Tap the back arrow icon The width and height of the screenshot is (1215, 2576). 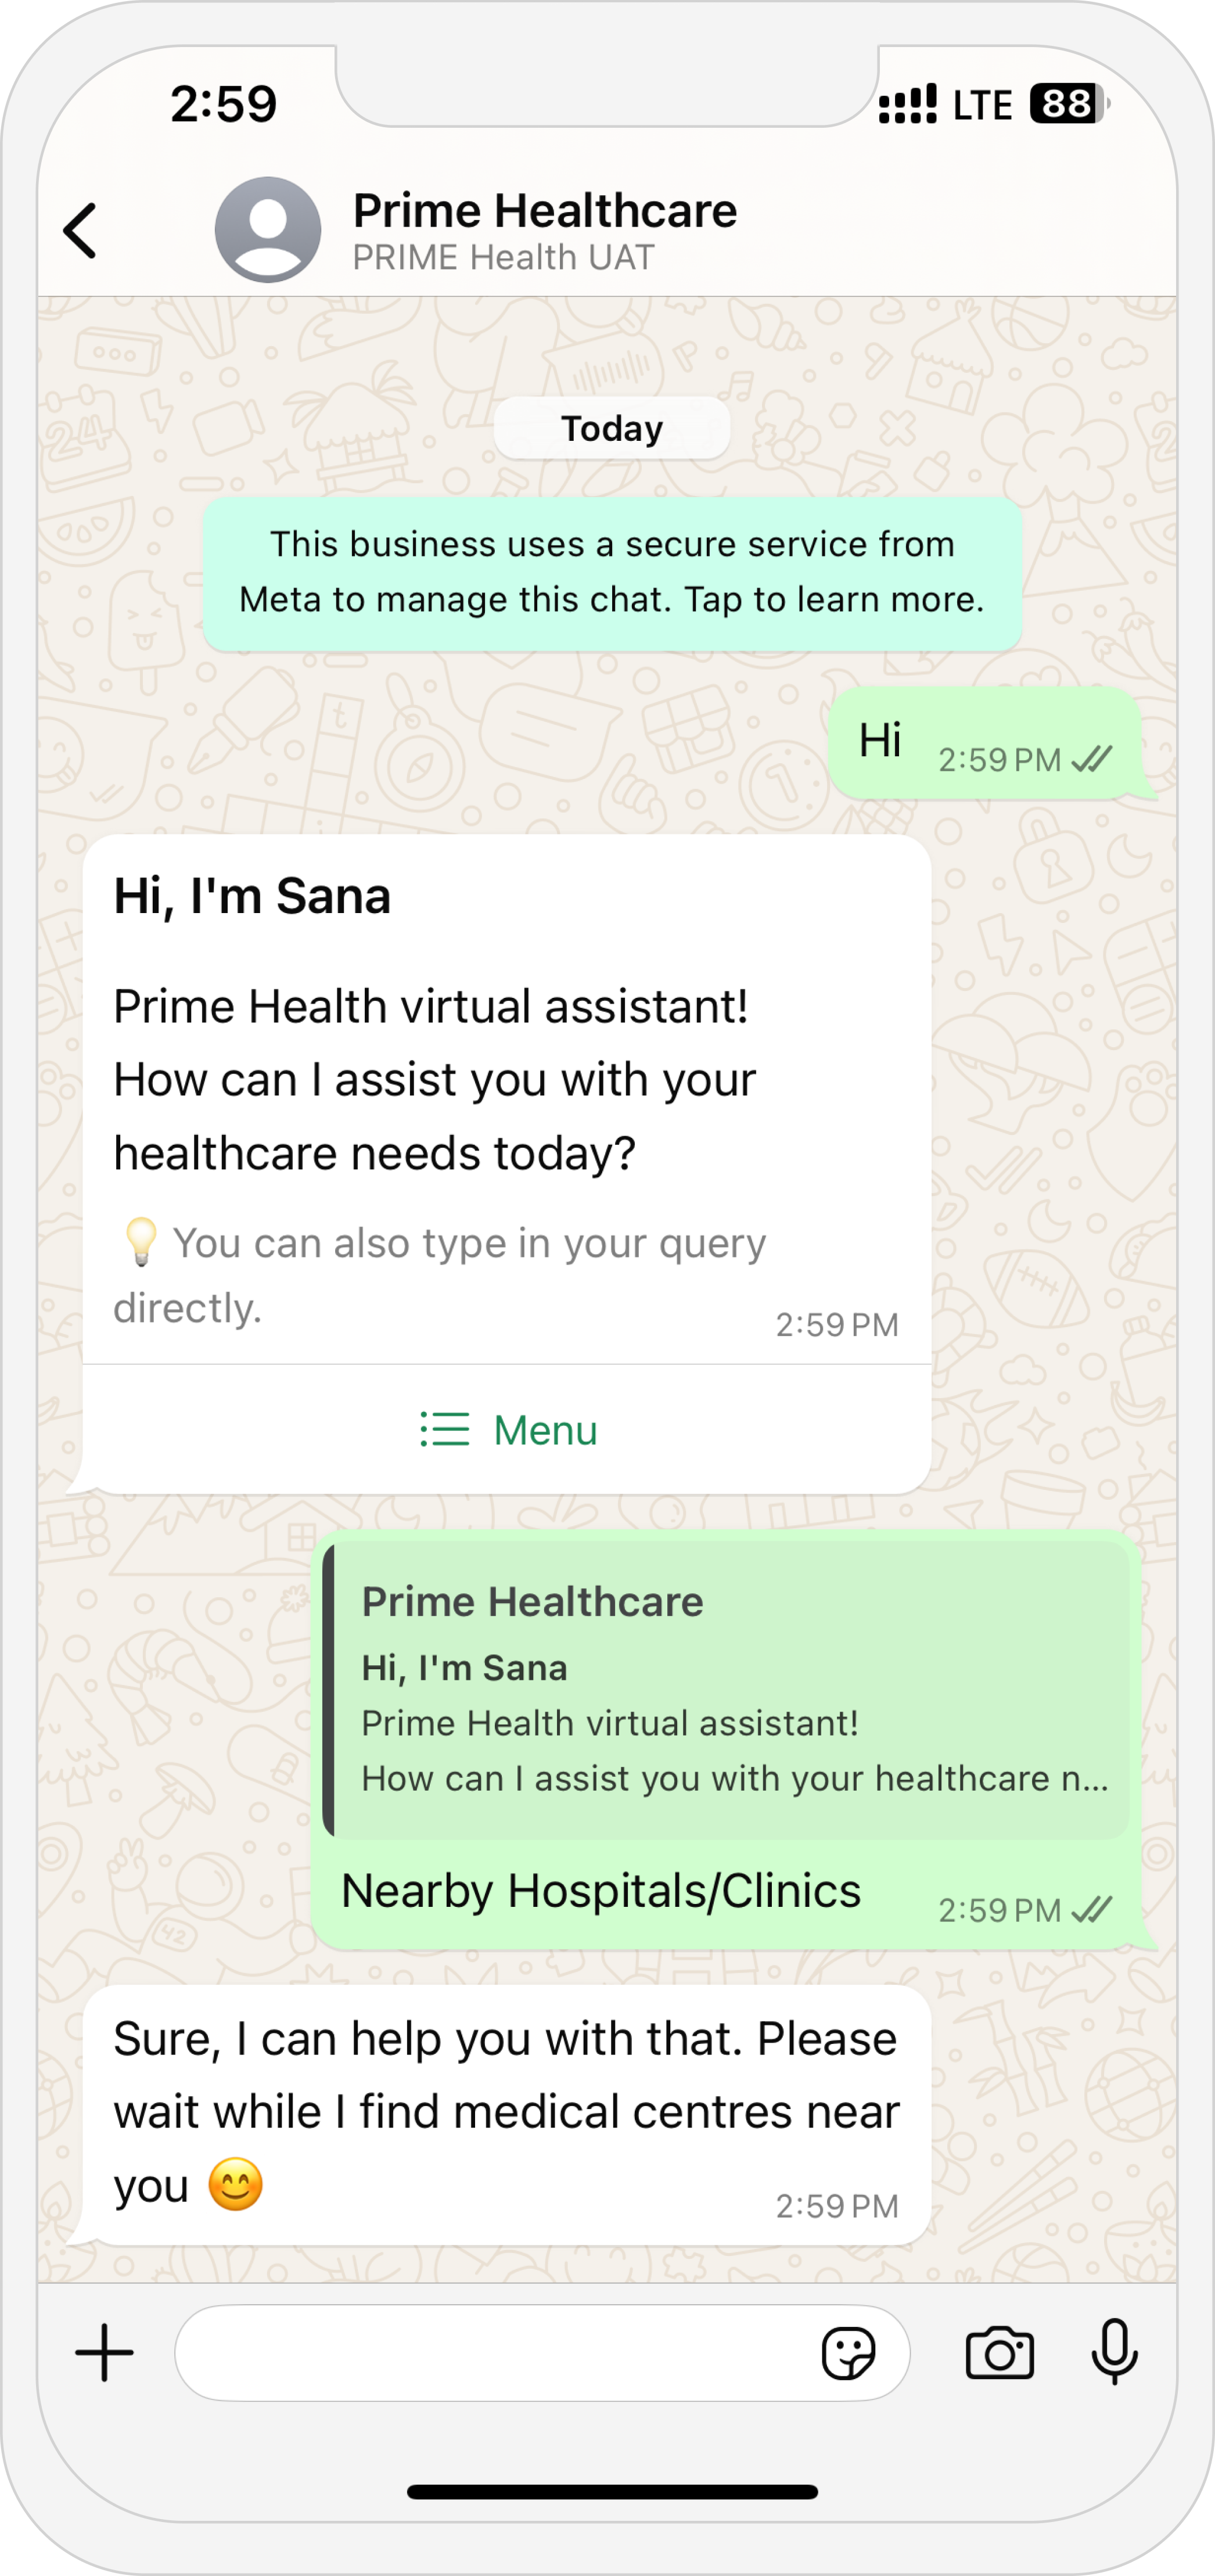point(80,231)
